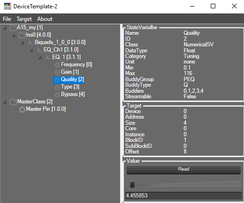Select the Quality [2] tree item

73,79
